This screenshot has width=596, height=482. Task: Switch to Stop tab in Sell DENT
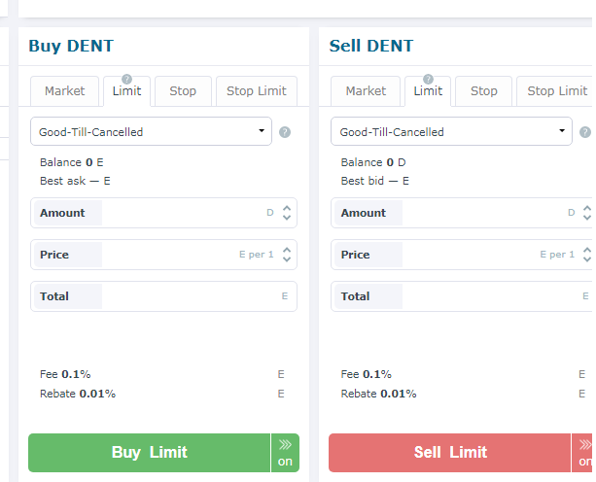click(484, 91)
